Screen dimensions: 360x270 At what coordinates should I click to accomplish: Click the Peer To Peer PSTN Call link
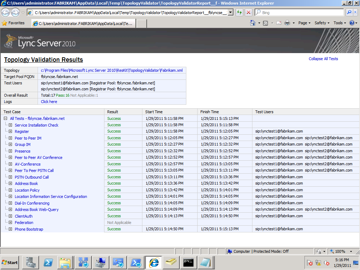pos(34,171)
